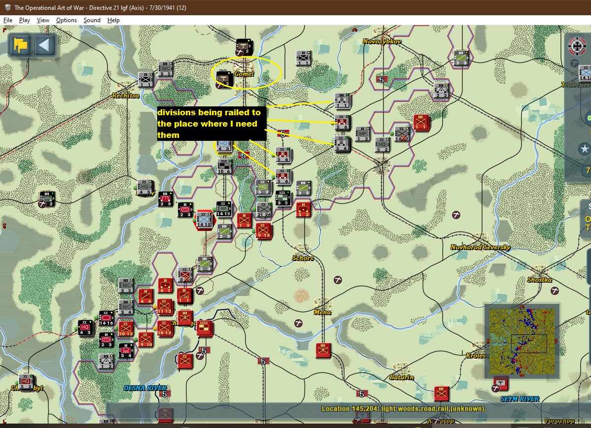
Task: Click the Schors town label
Action: tap(303, 258)
